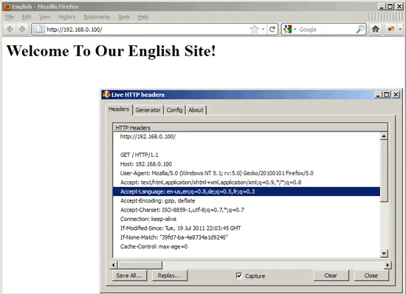Select the URL line in headers list
Screen dimensions: 406x295
[247, 137]
